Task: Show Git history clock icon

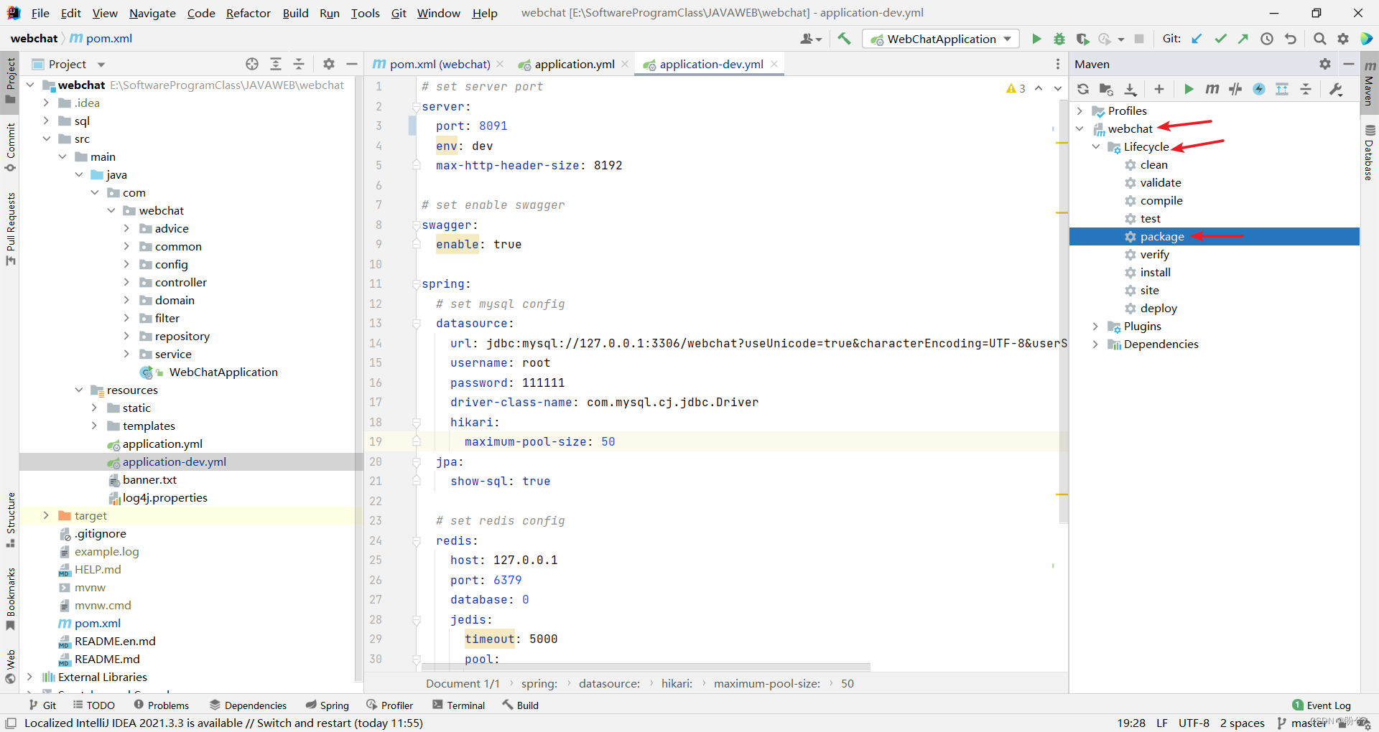Action: [x=1267, y=39]
